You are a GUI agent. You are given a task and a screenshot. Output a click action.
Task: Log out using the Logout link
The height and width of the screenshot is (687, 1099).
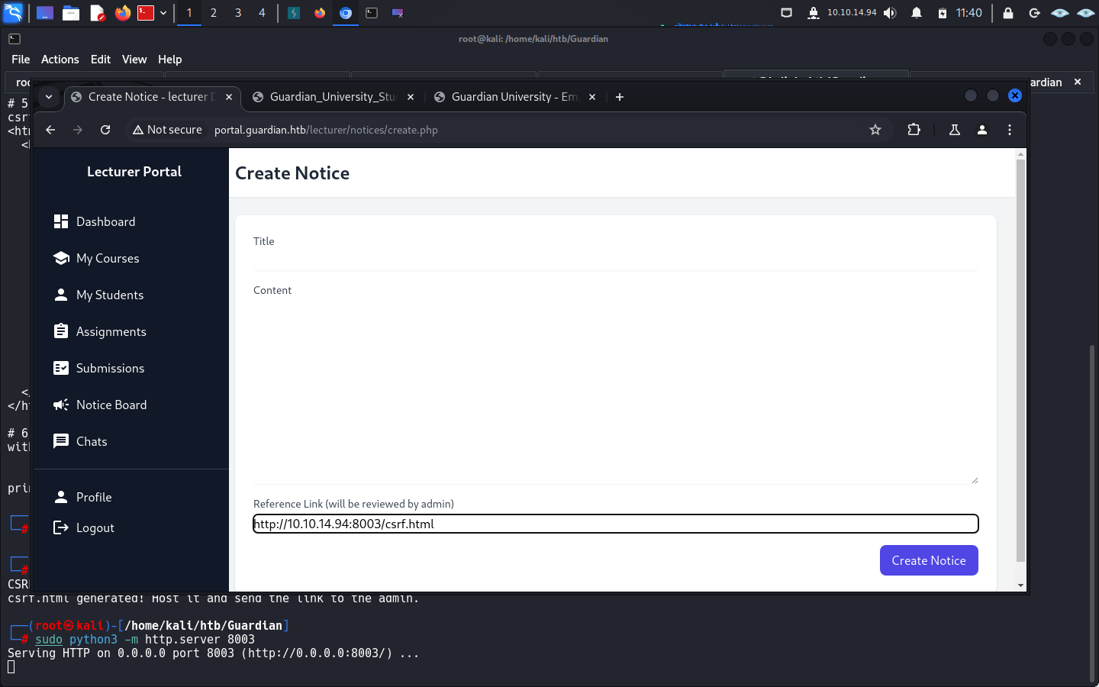(x=84, y=527)
